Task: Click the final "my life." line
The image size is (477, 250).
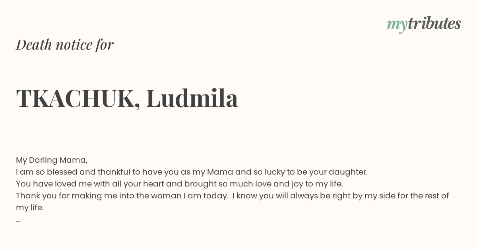Action: pos(30,208)
